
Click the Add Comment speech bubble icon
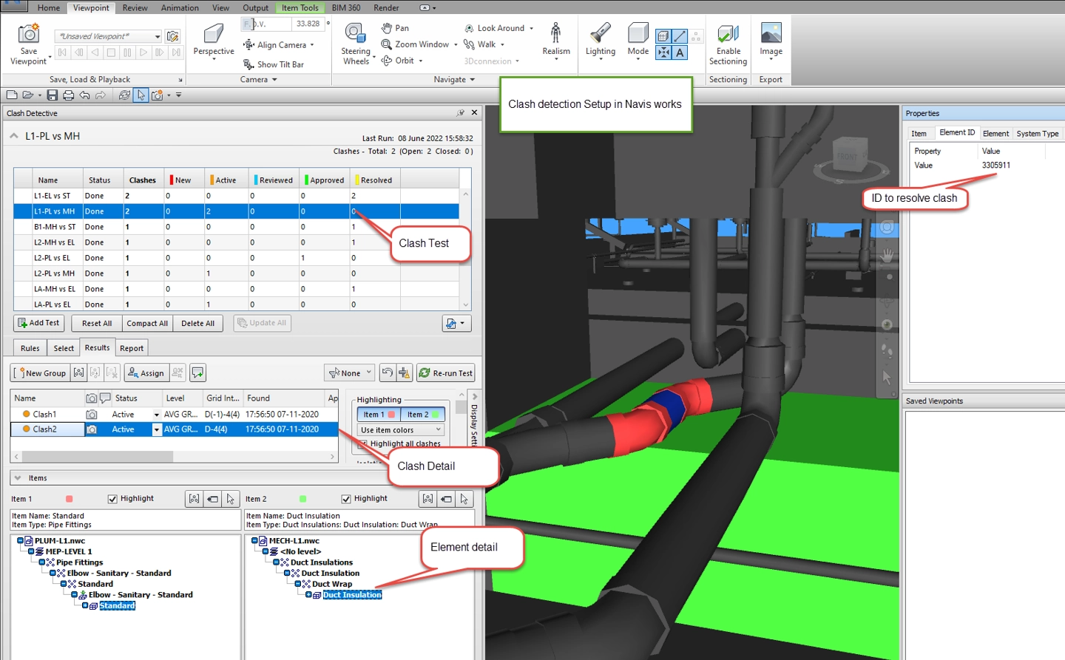(x=197, y=373)
